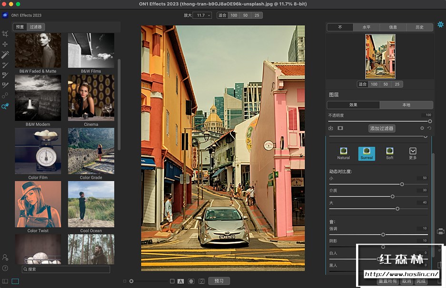Select the Cinema preset thumbnail

tap(91, 98)
